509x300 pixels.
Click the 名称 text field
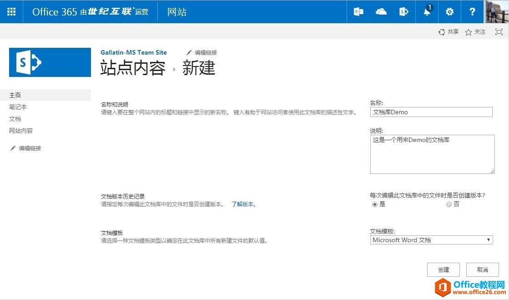click(431, 112)
